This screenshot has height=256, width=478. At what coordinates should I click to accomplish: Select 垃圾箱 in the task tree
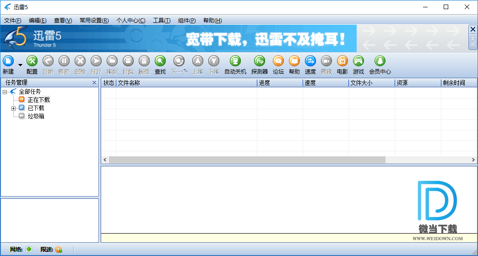coord(36,116)
